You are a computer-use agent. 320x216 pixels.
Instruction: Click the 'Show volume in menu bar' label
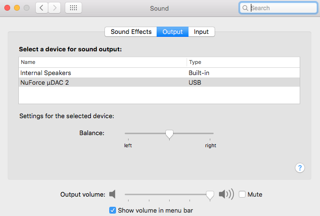click(155, 210)
